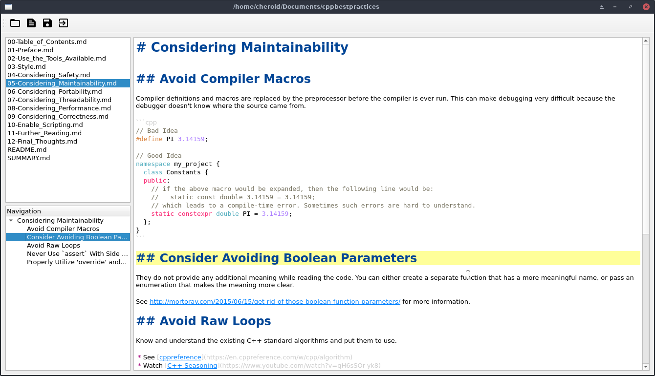Select 04-Considering_Safety.md
The image size is (655, 376).
pyautogui.click(x=68, y=75)
